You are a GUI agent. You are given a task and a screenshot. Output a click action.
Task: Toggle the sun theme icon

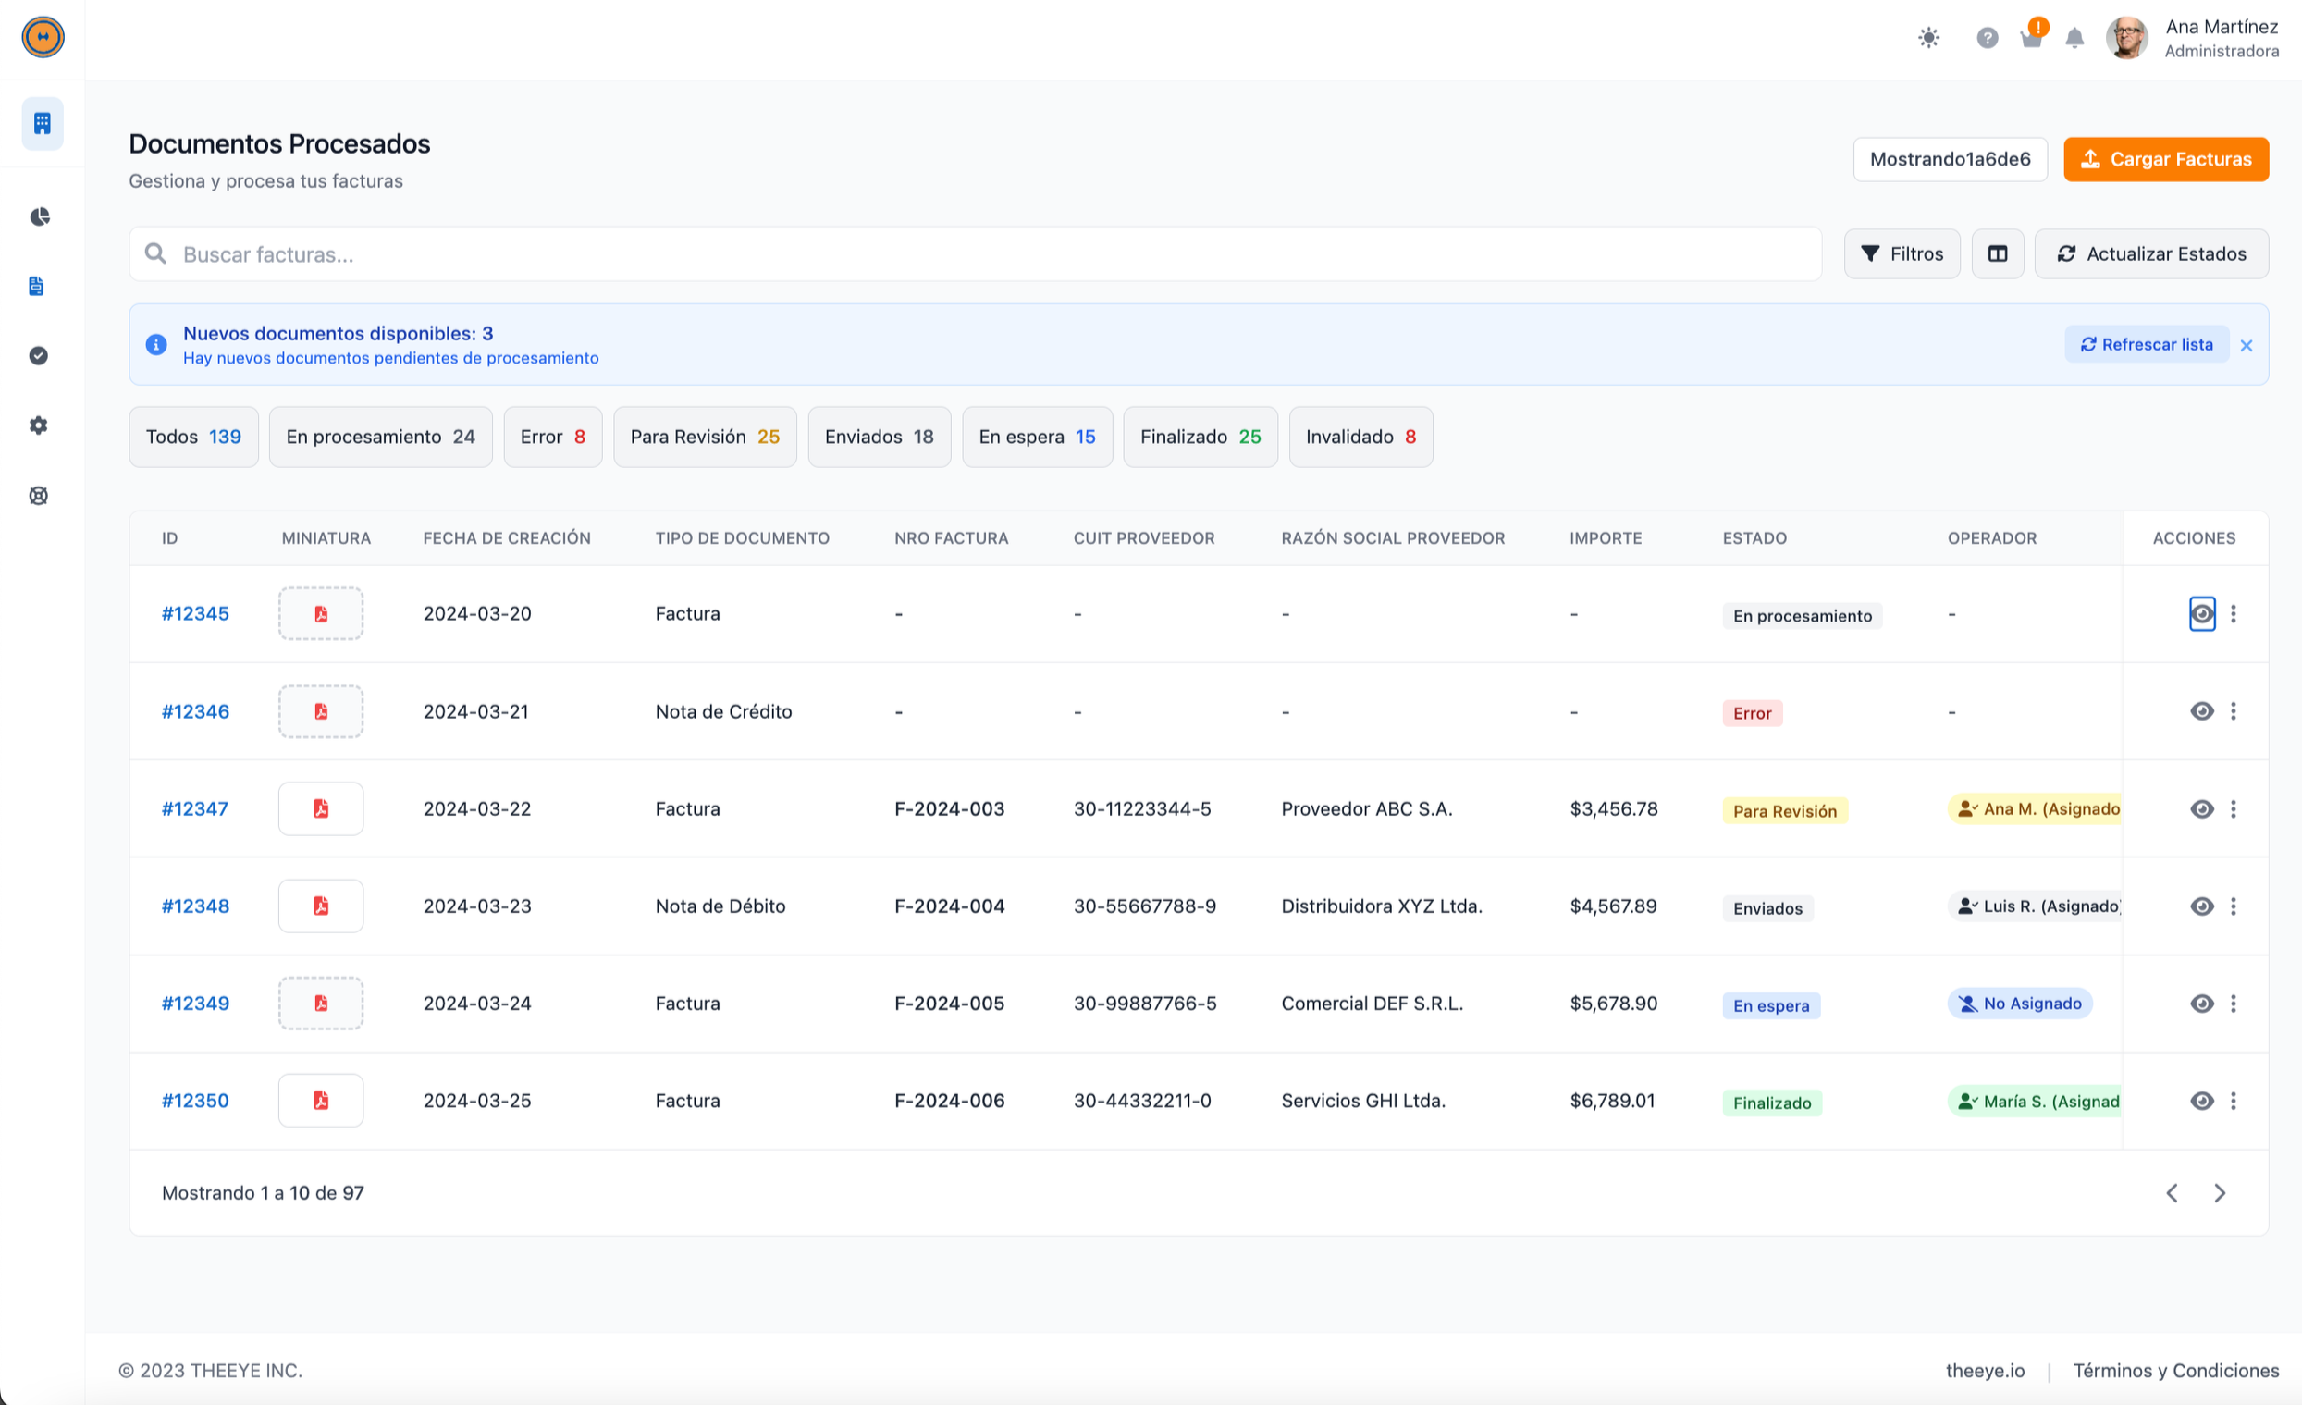[x=1928, y=37]
